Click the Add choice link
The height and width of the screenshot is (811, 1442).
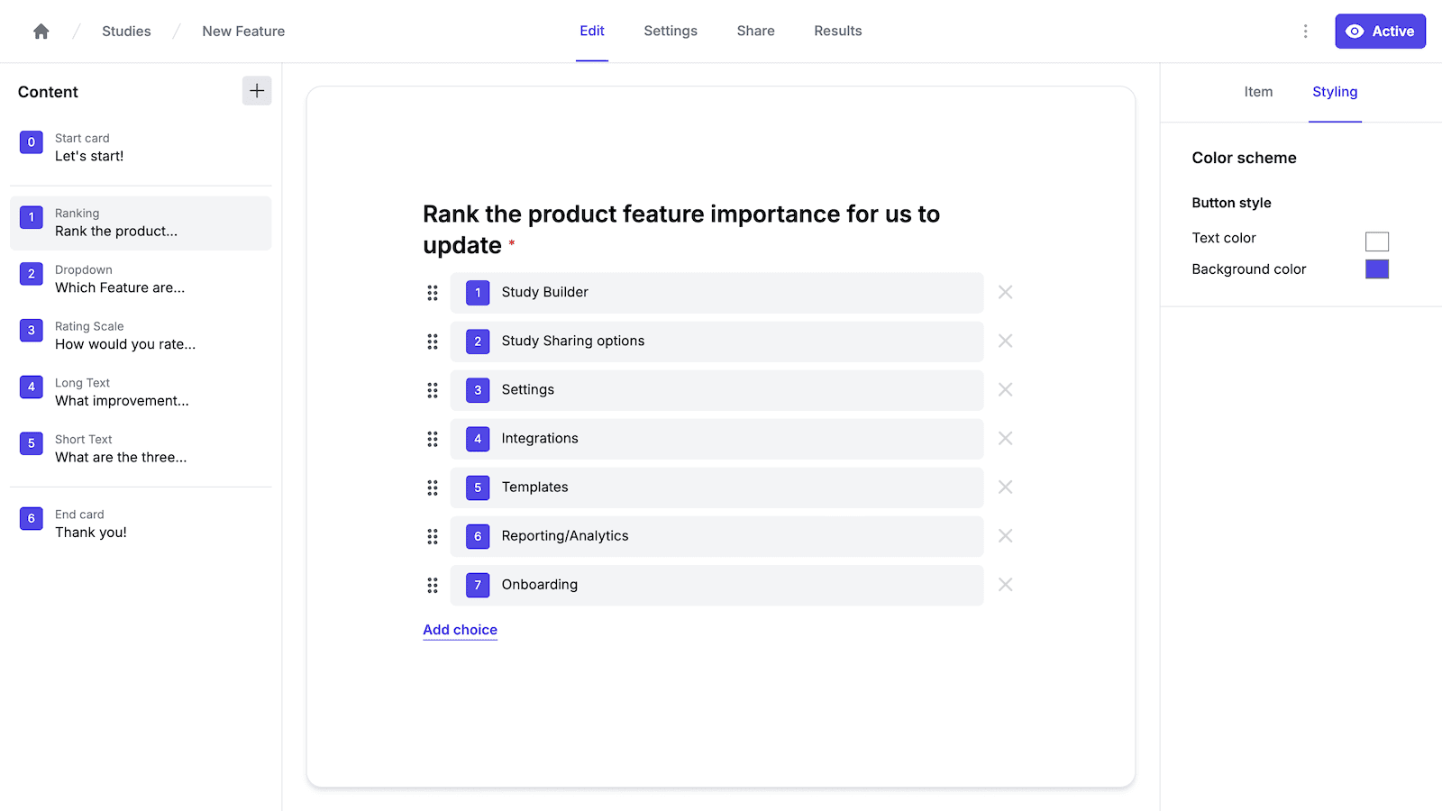tap(460, 630)
